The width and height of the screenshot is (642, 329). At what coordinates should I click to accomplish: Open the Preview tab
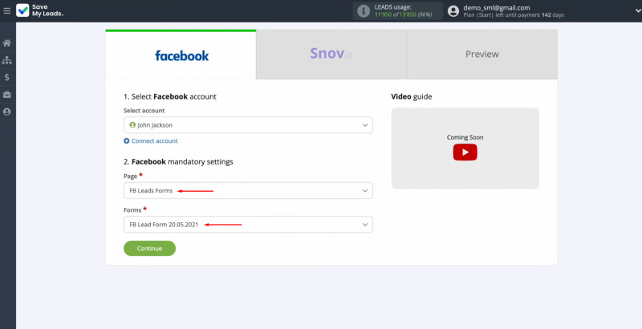(x=481, y=55)
